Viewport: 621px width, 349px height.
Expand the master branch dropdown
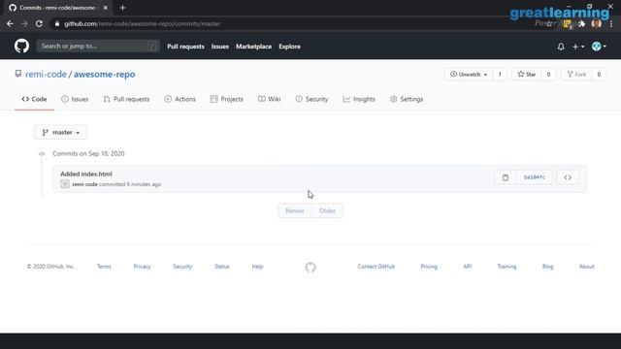60,132
